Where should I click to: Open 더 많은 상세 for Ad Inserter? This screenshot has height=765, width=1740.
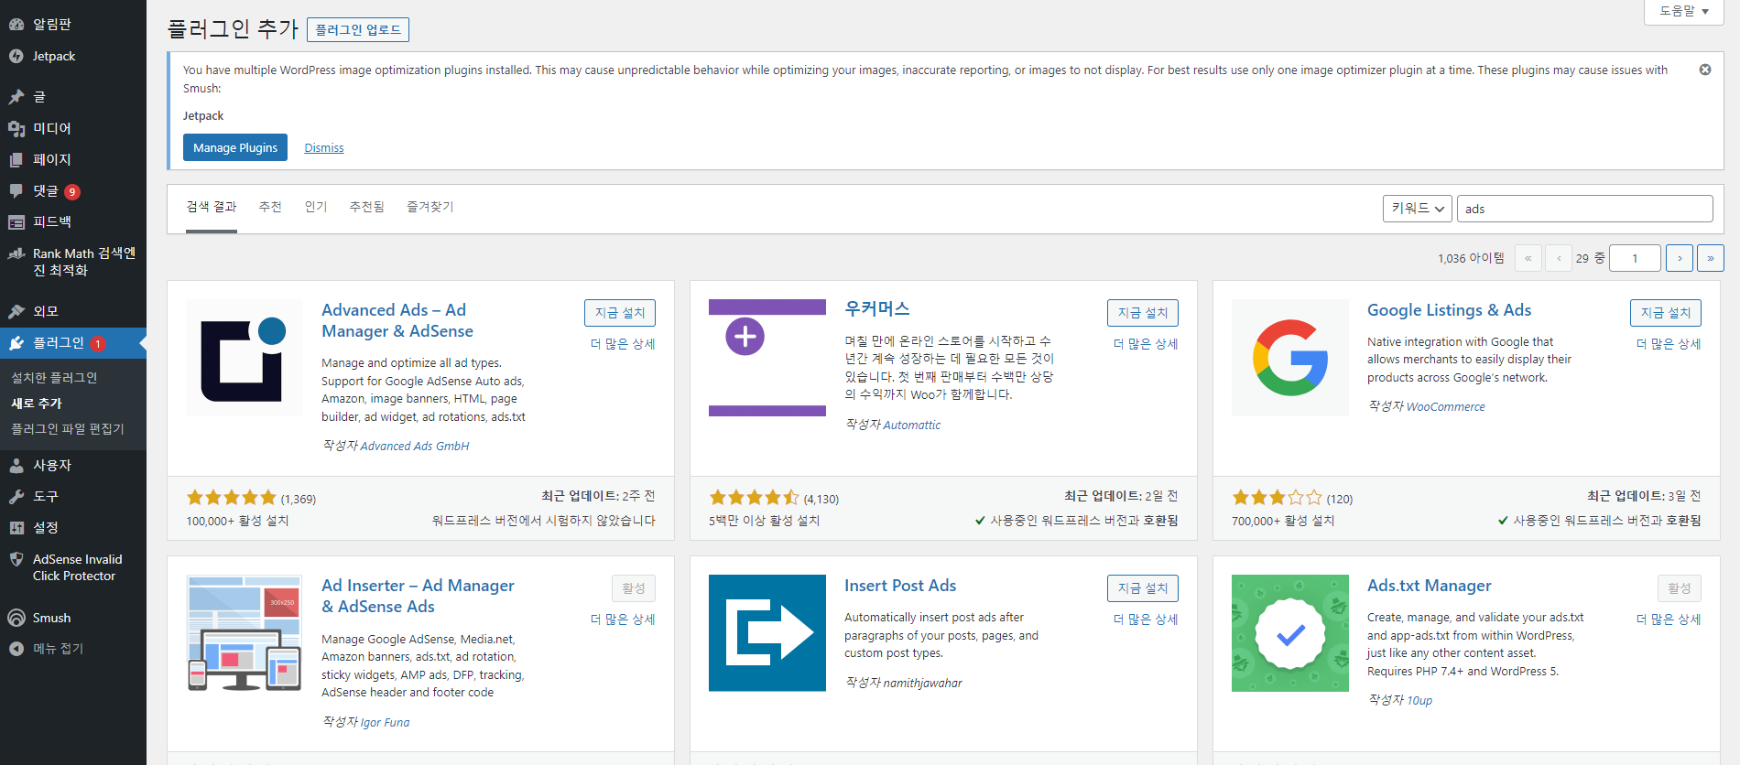click(623, 620)
